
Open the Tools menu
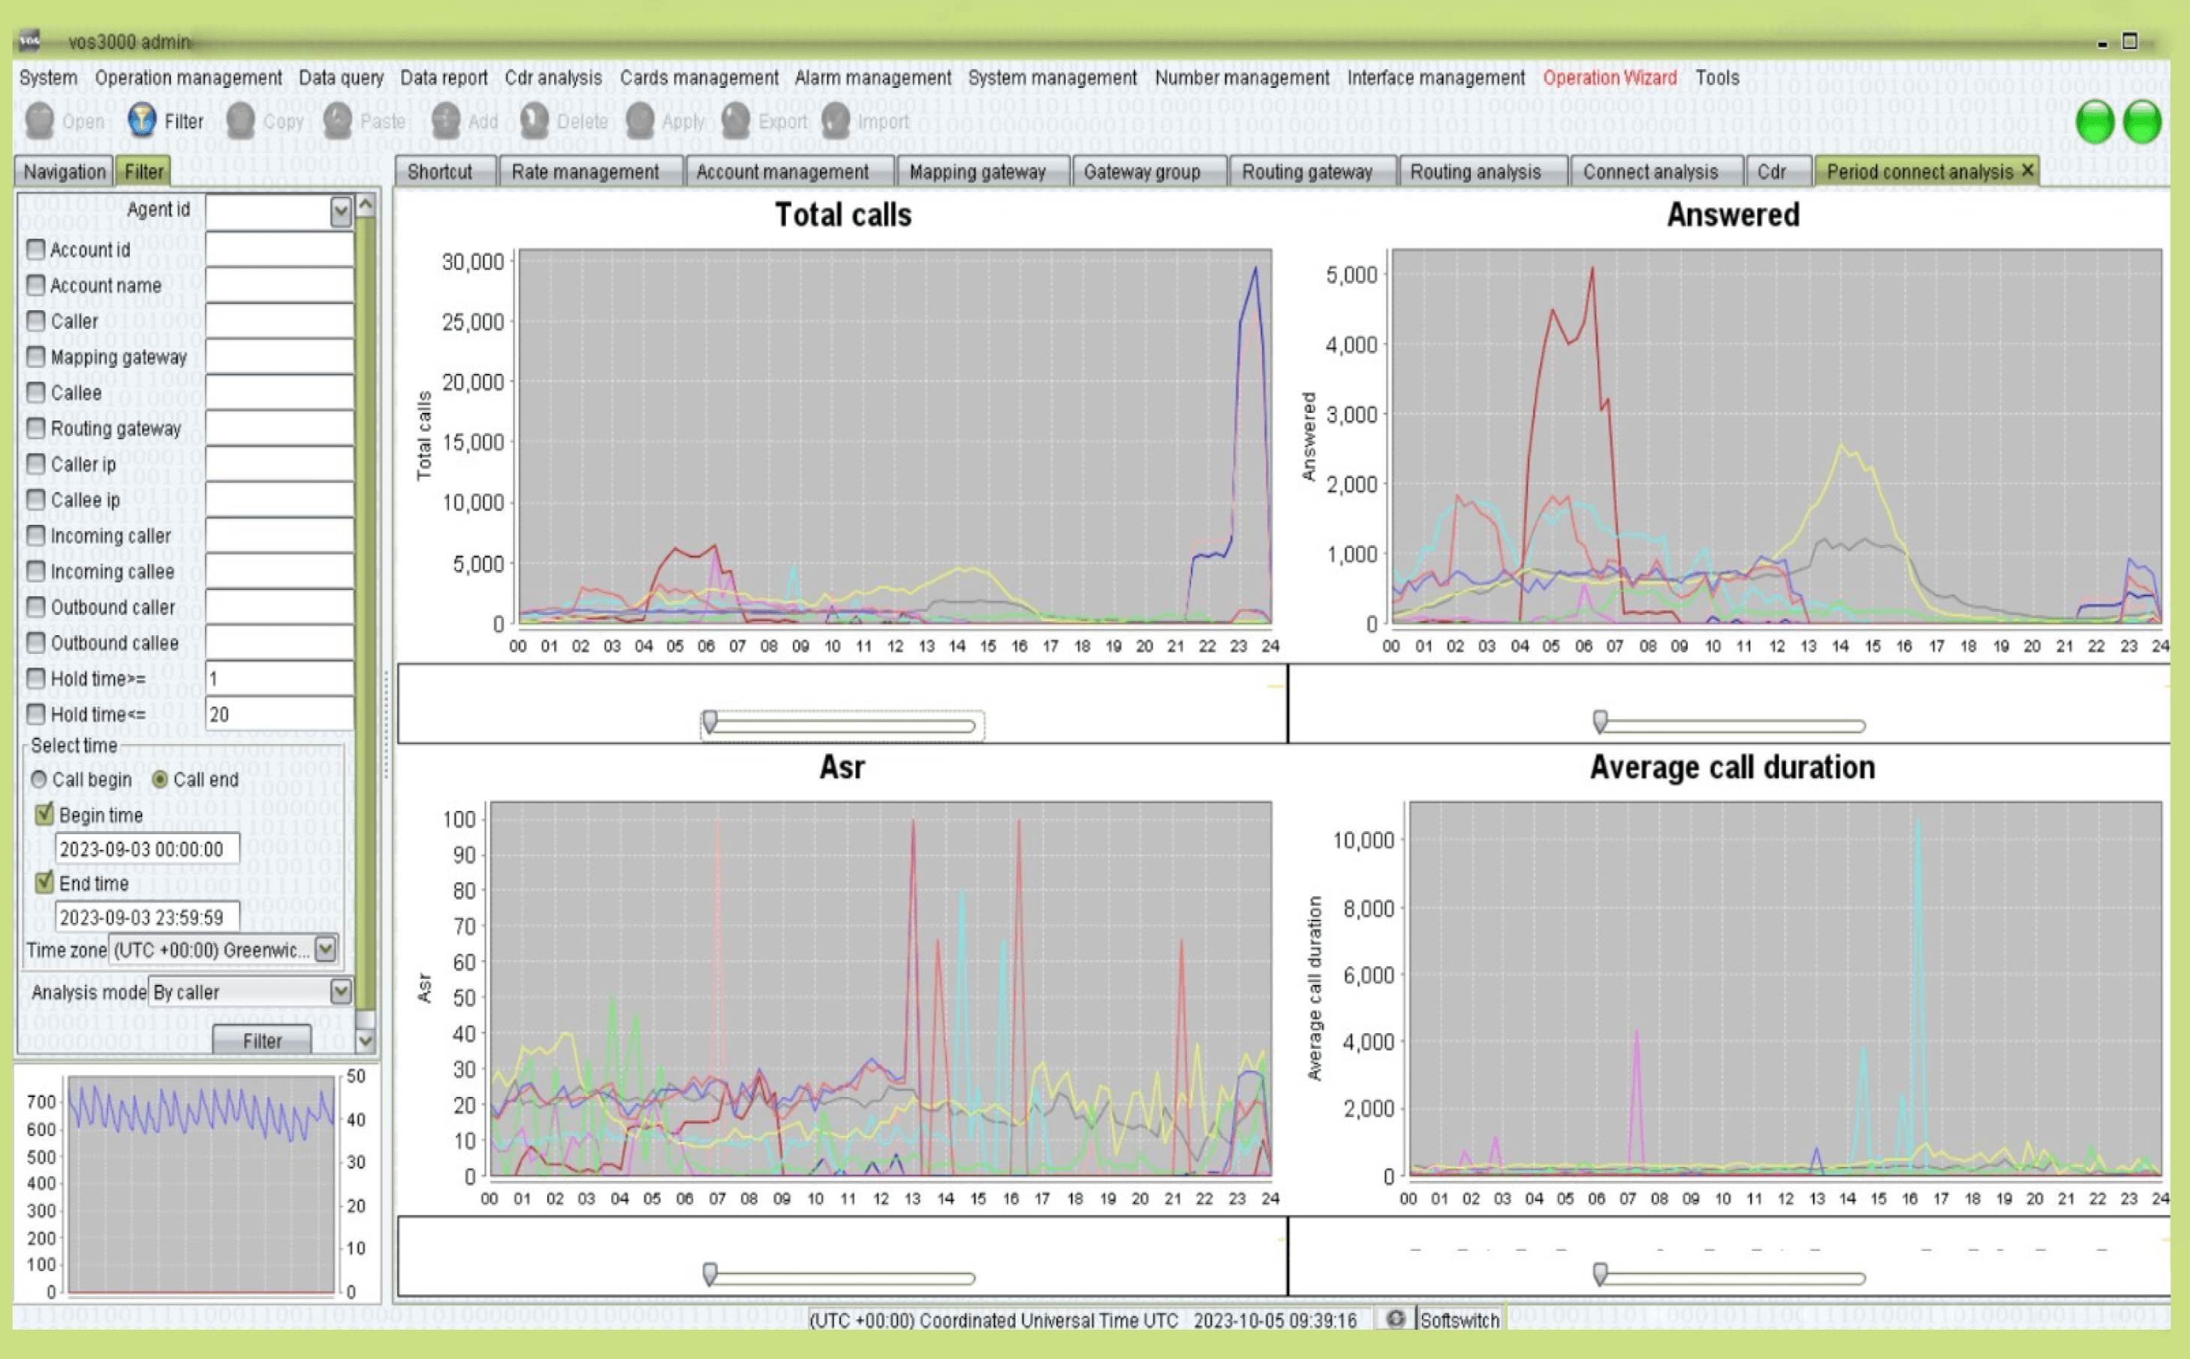click(1717, 78)
